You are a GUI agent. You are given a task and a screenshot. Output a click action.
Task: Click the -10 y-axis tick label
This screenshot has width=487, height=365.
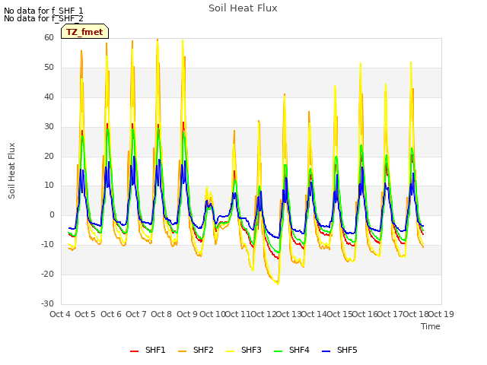point(47,245)
